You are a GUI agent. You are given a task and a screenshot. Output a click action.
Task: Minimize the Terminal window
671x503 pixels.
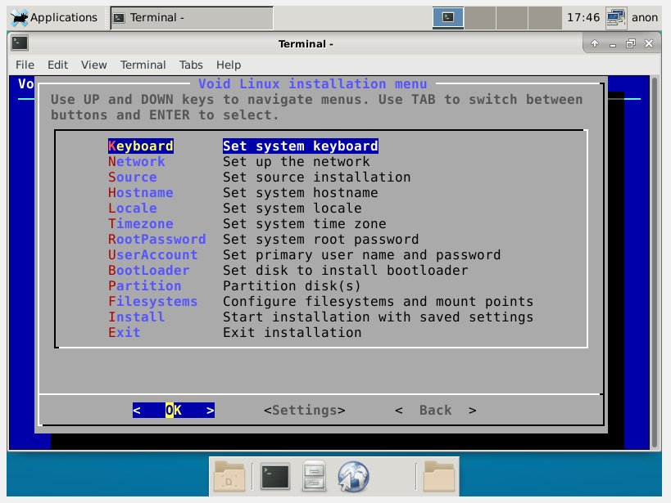[612, 44]
